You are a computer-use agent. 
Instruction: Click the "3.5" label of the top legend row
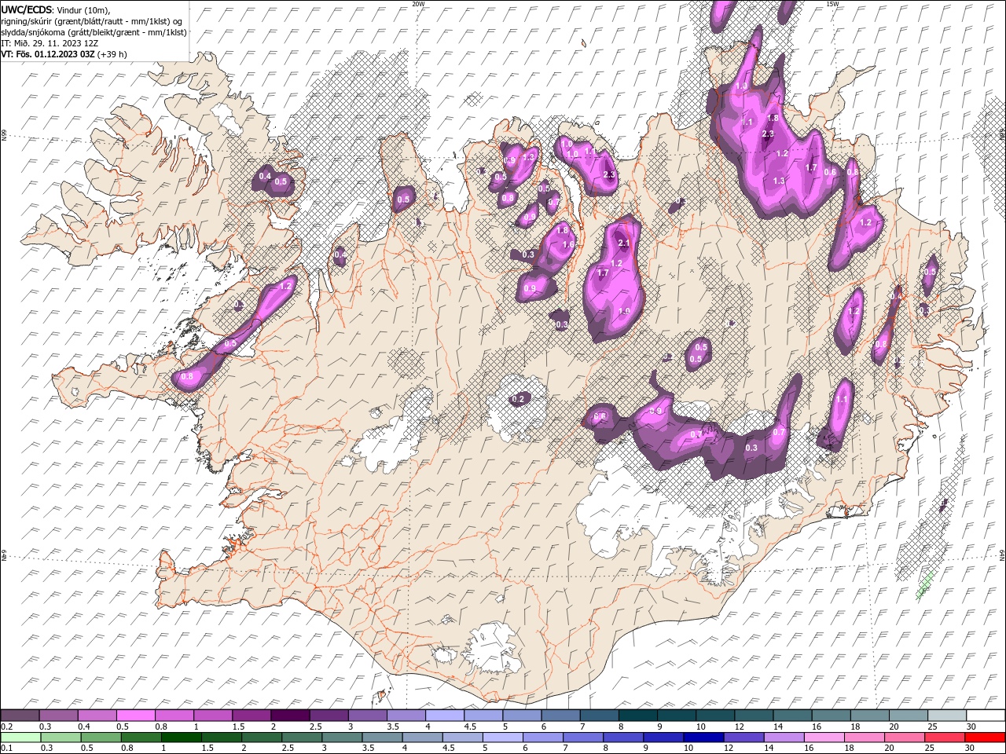[392, 727]
